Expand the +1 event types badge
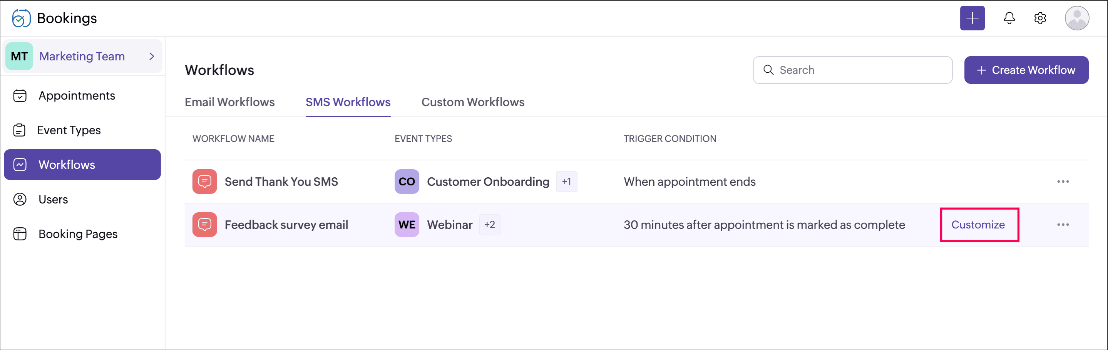Screen dimensions: 1108x350 (x=566, y=182)
